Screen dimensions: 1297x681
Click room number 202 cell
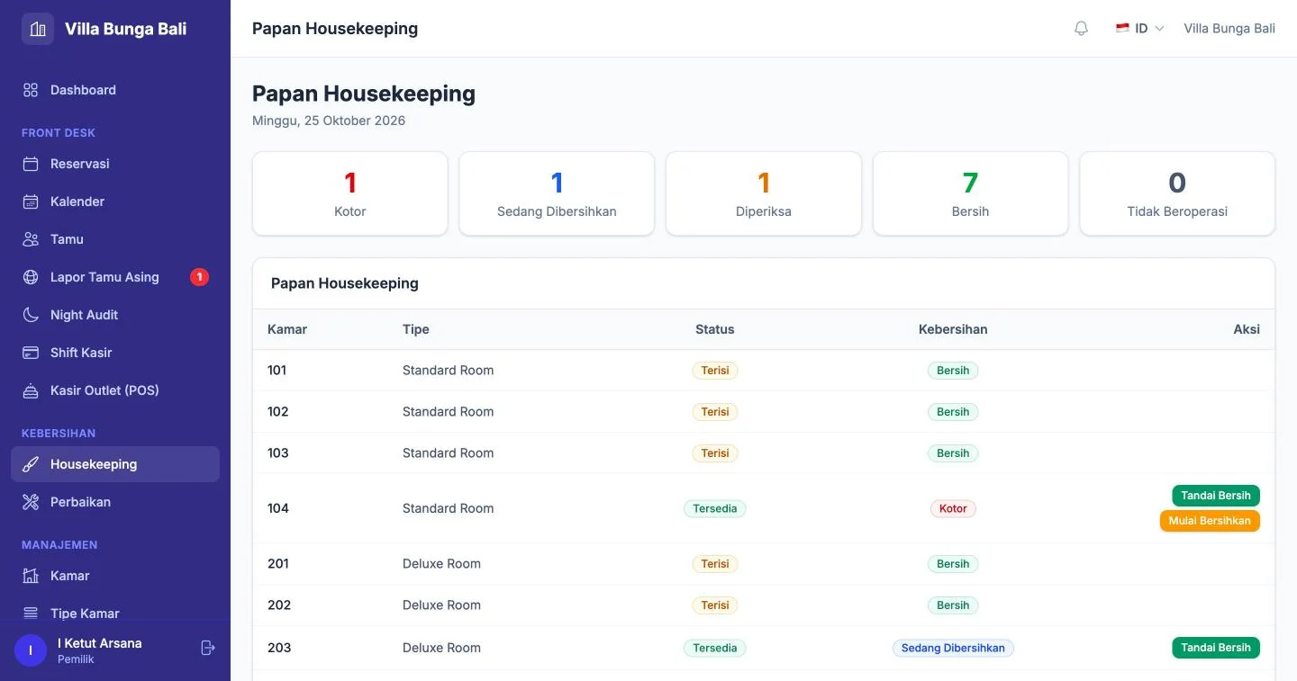(279, 605)
